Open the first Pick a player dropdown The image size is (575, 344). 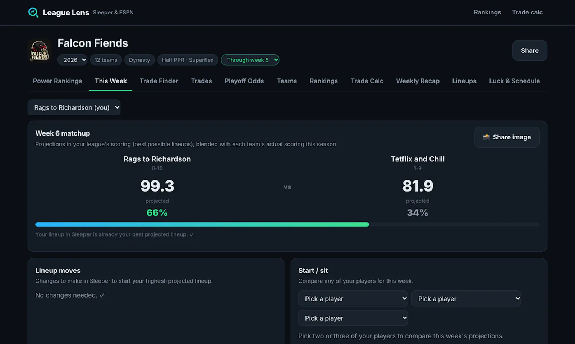coord(353,299)
